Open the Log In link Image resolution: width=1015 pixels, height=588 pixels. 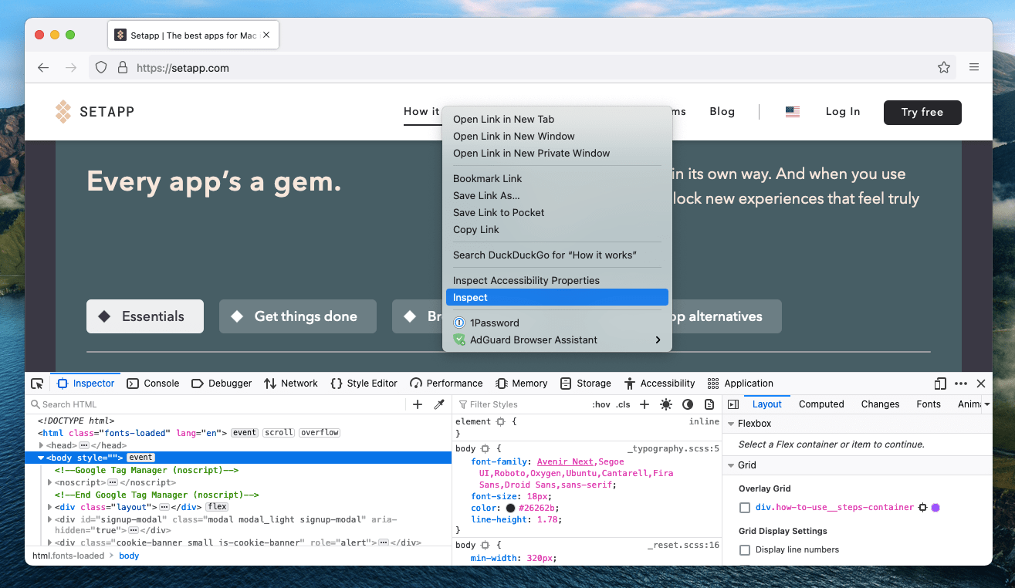pos(843,112)
